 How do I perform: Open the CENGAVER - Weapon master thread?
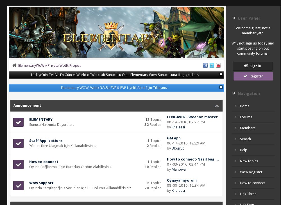pyautogui.click(x=192, y=117)
